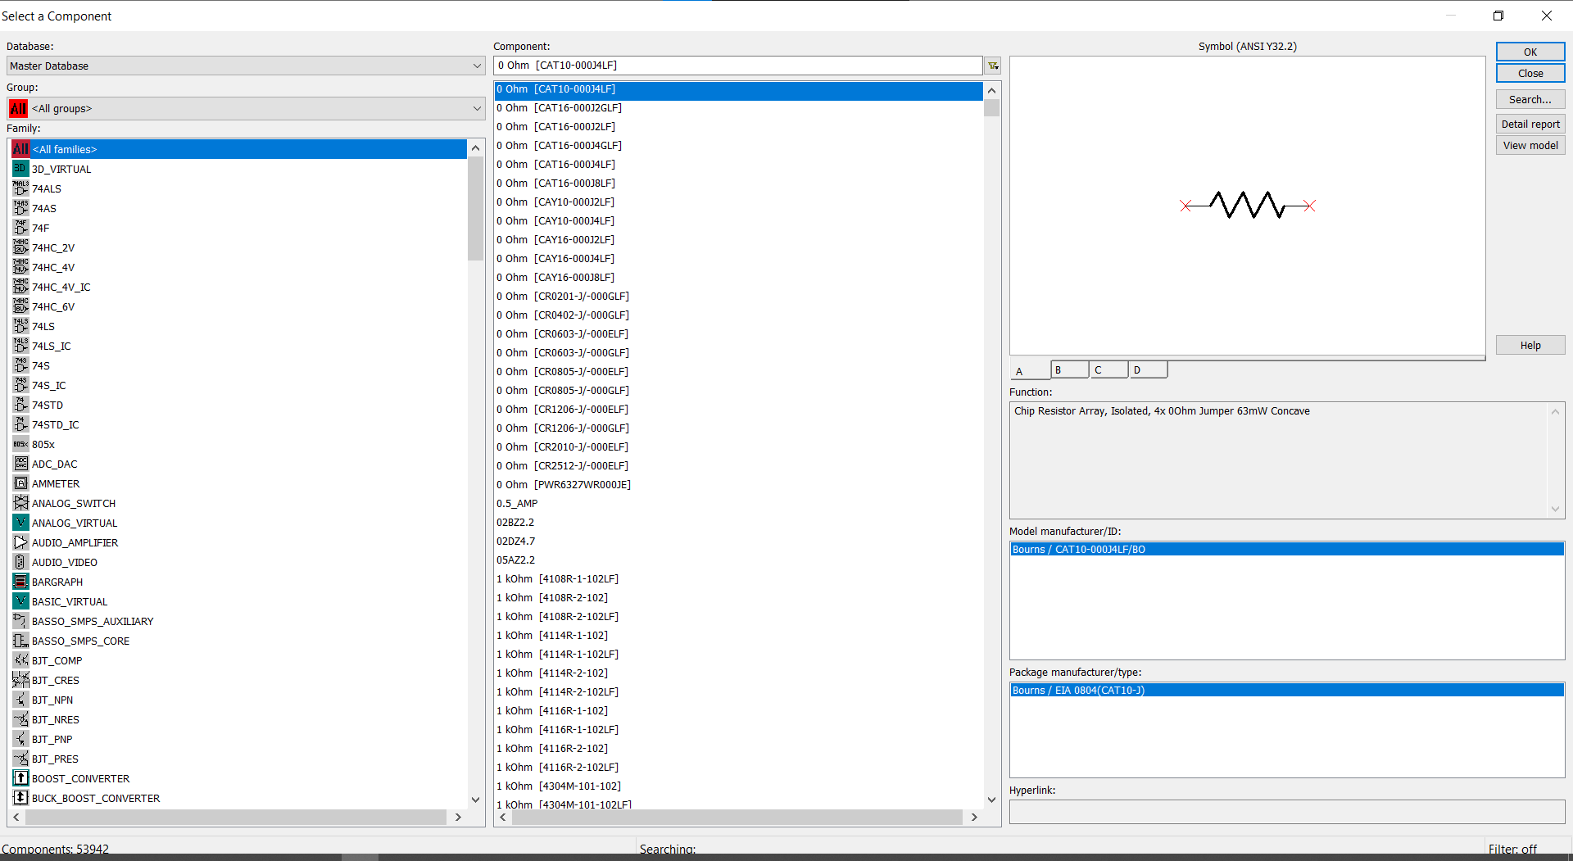Image resolution: width=1573 pixels, height=861 pixels.
Task: Select the BJT_NRES family
Action: click(238, 719)
